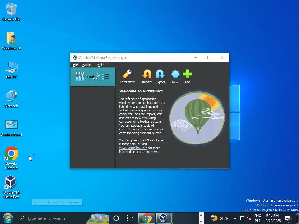Select the Control Panel desktop icon

point(11,128)
